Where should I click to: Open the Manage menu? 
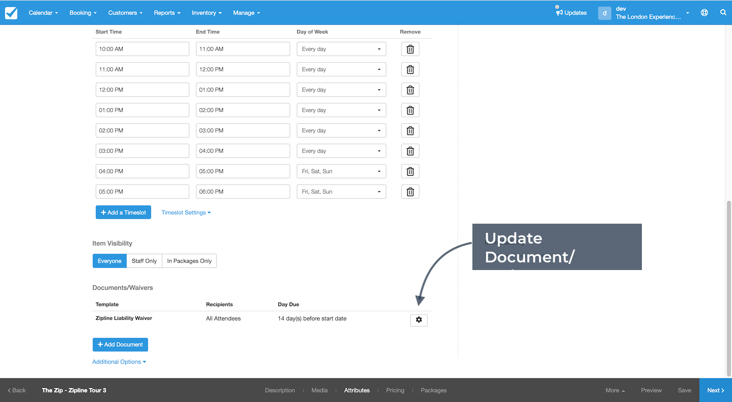pyautogui.click(x=246, y=13)
